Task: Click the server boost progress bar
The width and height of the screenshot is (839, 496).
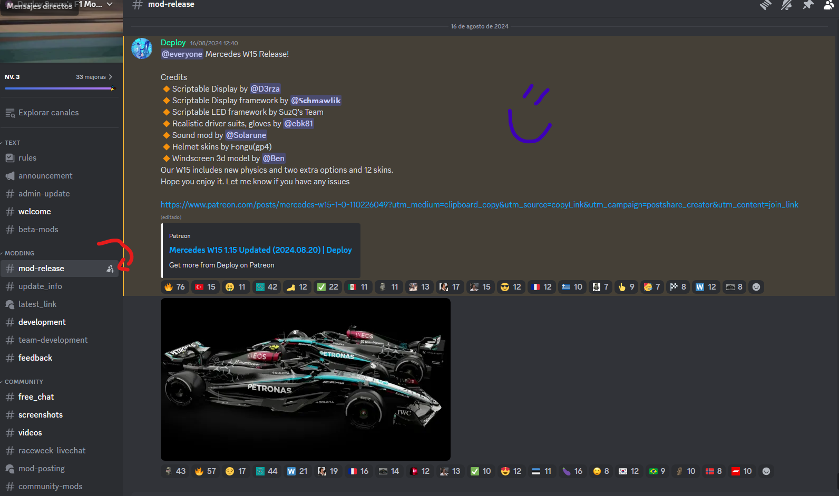Action: pos(60,88)
